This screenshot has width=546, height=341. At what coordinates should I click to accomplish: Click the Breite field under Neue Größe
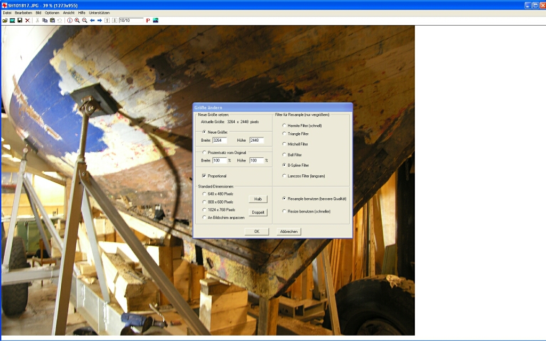pyautogui.click(x=220, y=140)
